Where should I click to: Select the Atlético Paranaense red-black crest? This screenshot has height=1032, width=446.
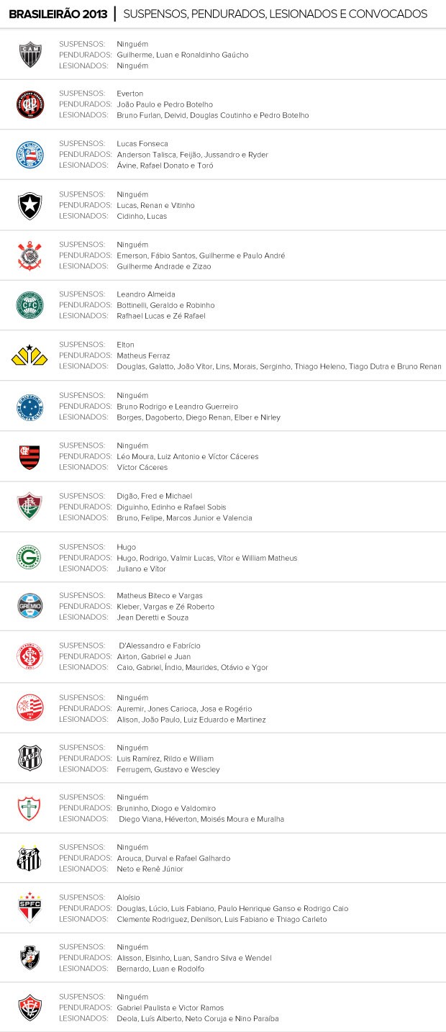point(30,104)
